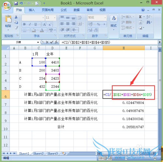Copy the selection using the copy icon

click(x=16, y=22)
